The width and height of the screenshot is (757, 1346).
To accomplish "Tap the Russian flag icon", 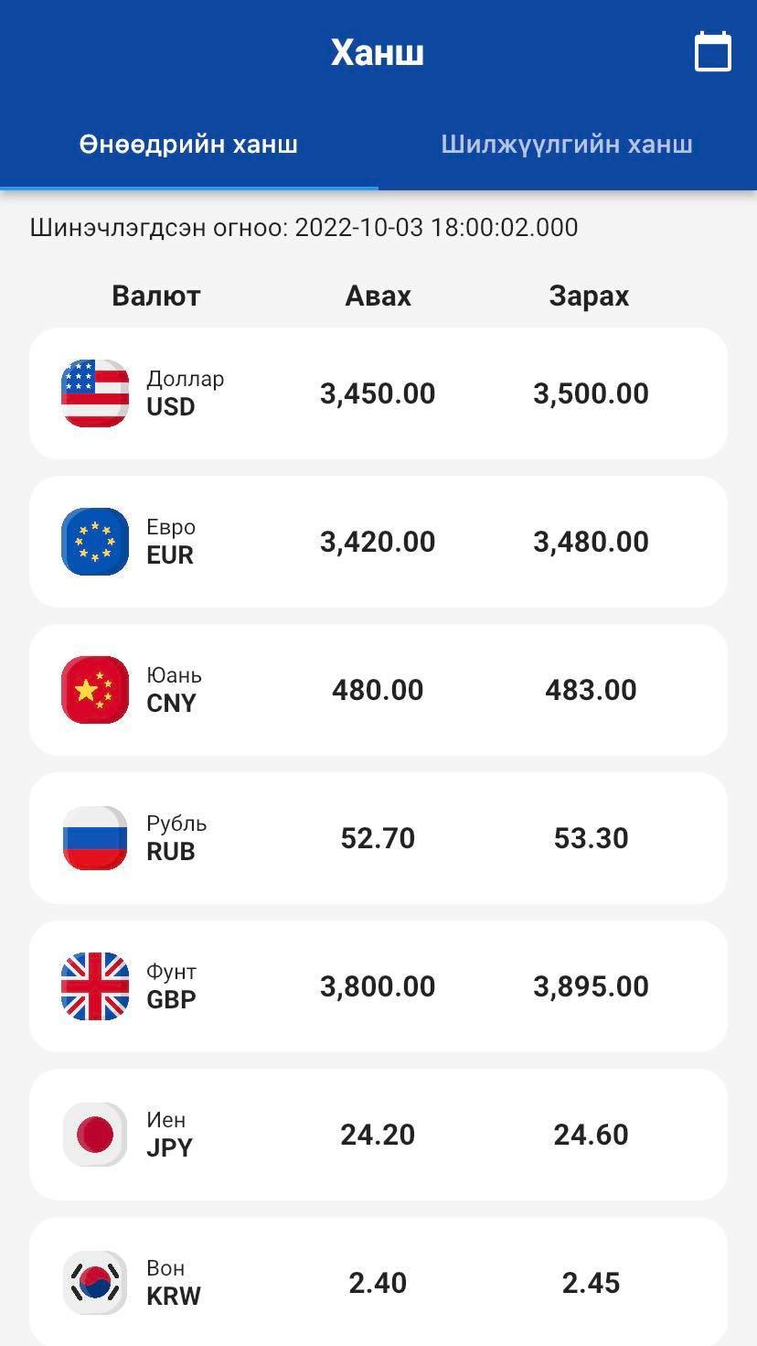I will (95, 838).
